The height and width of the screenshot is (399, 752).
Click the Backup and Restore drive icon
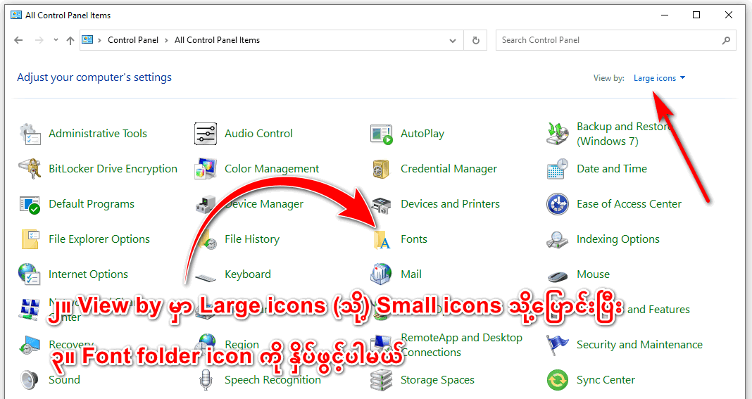[x=558, y=134]
